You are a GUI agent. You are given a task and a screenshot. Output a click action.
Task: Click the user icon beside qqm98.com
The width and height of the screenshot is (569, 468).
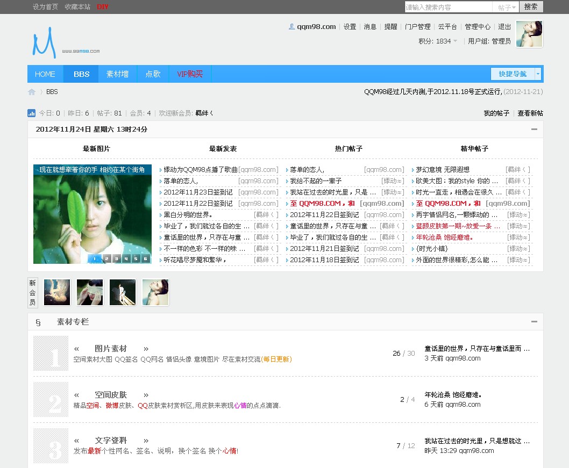point(291,26)
